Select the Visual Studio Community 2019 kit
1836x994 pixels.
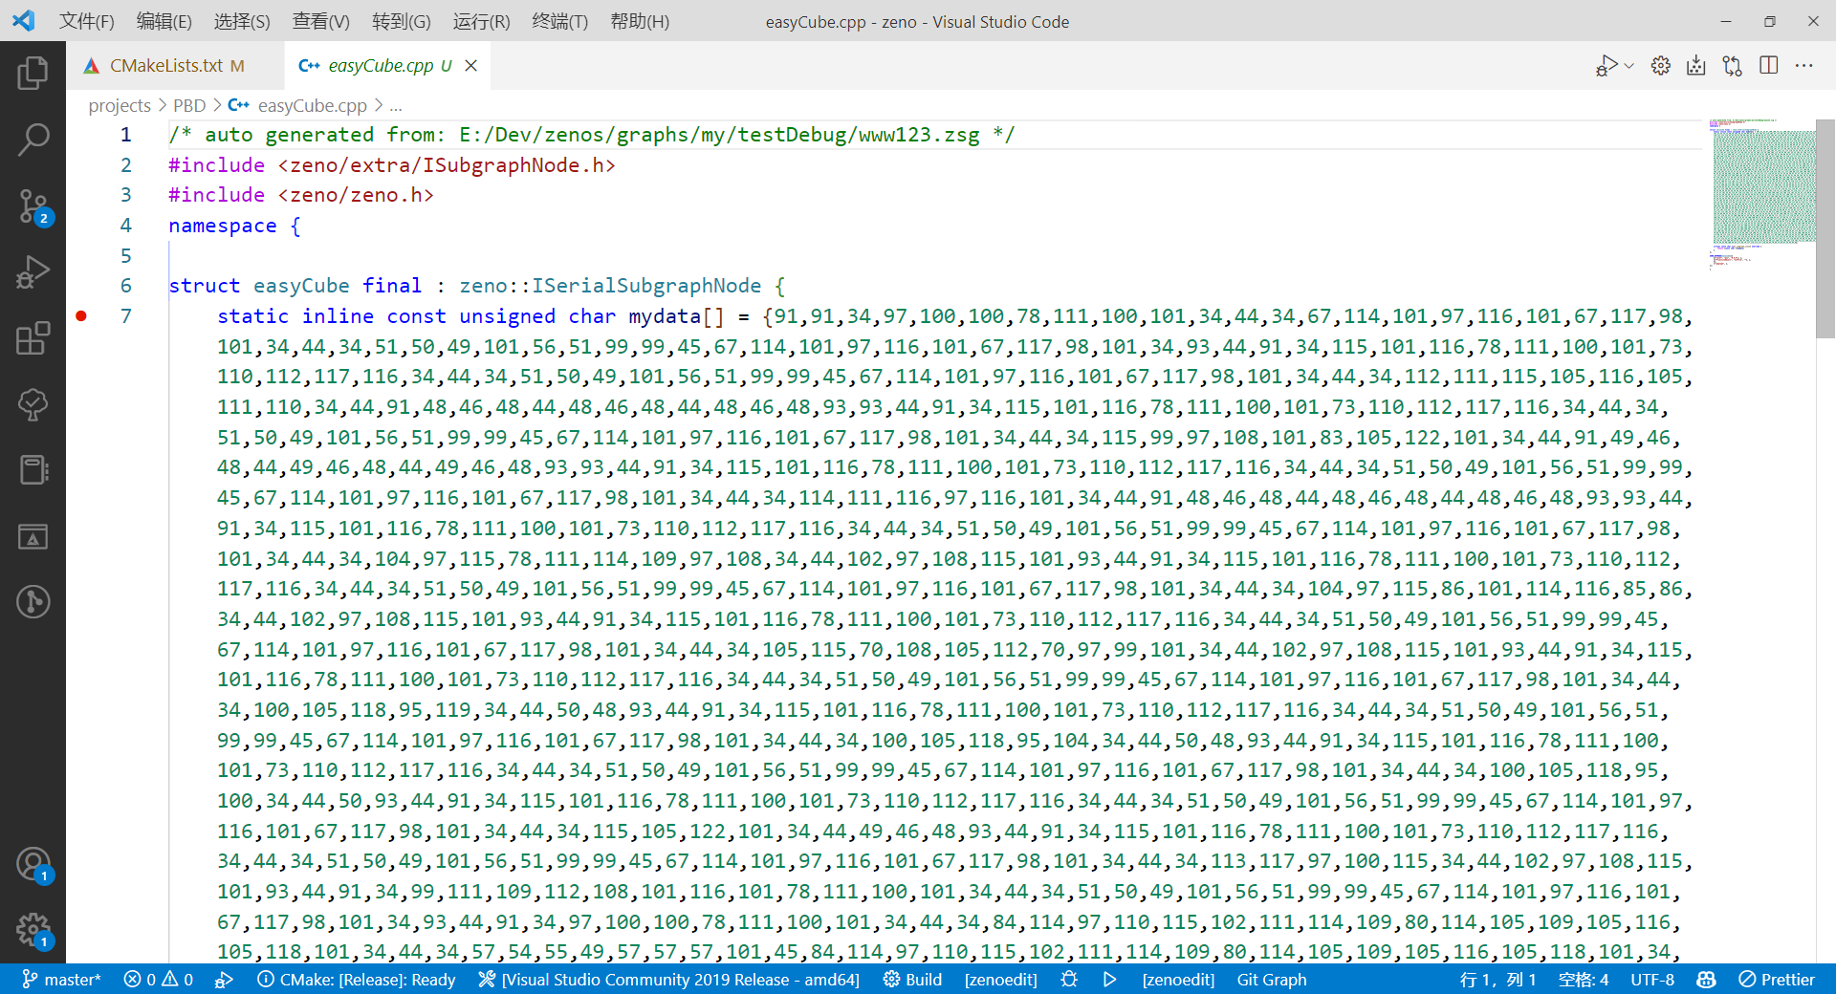pos(668,980)
